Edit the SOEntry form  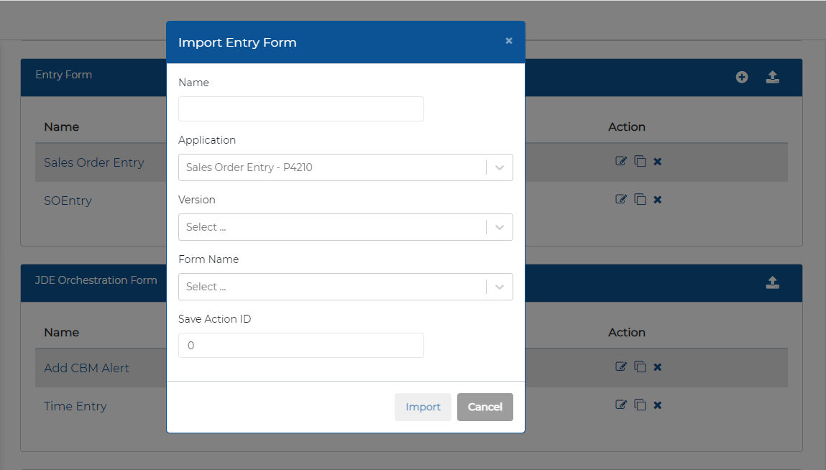[620, 199]
